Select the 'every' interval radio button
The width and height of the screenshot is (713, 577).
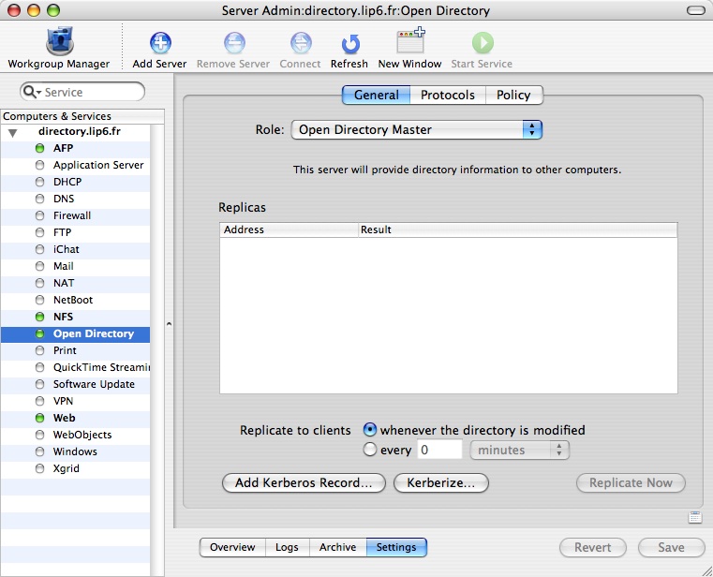[x=370, y=450]
